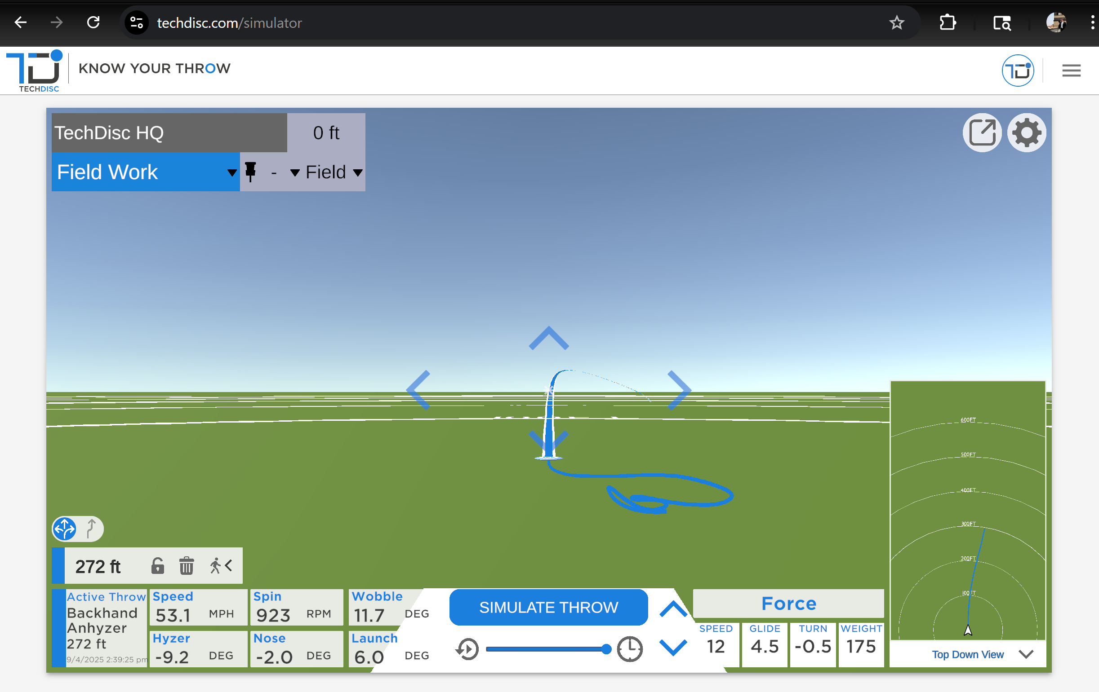Click the clock icon right of slider
The height and width of the screenshot is (692, 1099).
[630, 649]
